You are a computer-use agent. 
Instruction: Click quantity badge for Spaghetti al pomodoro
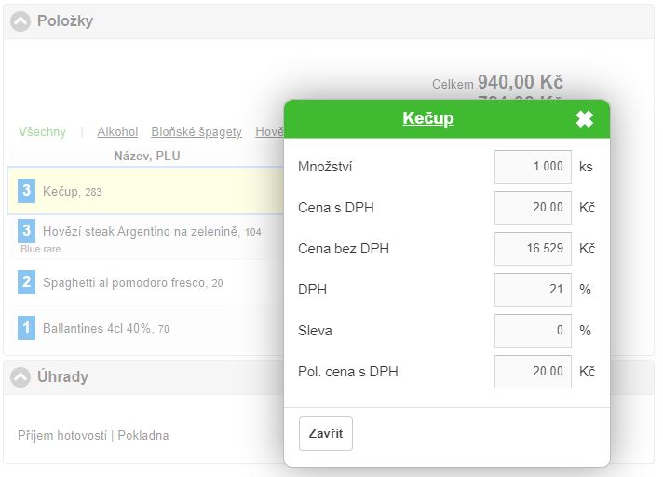[27, 282]
